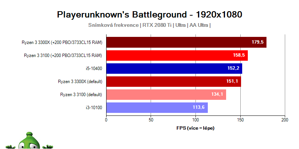Select the i3-10100 axis label
Viewport: 299px width, 149px height.
tap(95, 108)
